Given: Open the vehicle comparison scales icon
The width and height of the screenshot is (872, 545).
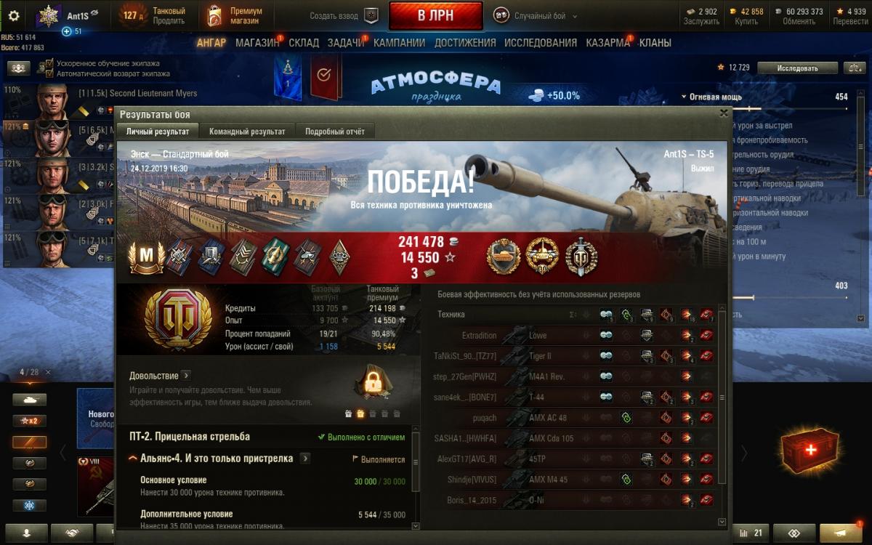Looking at the screenshot, I should point(852,68).
